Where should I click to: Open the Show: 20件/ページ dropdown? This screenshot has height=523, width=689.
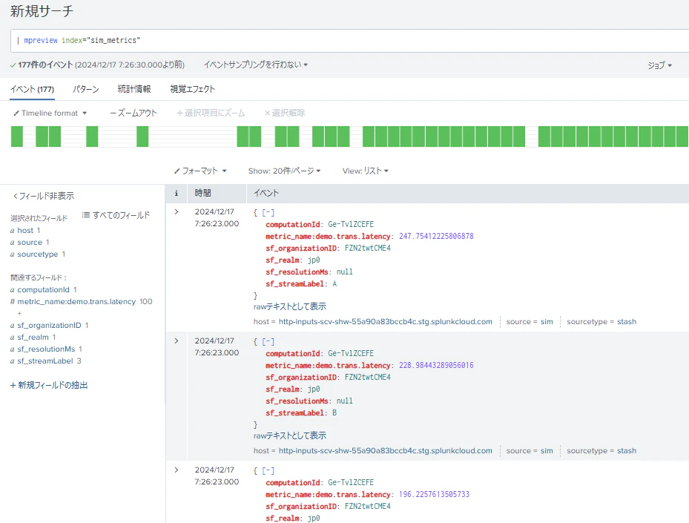[284, 171]
